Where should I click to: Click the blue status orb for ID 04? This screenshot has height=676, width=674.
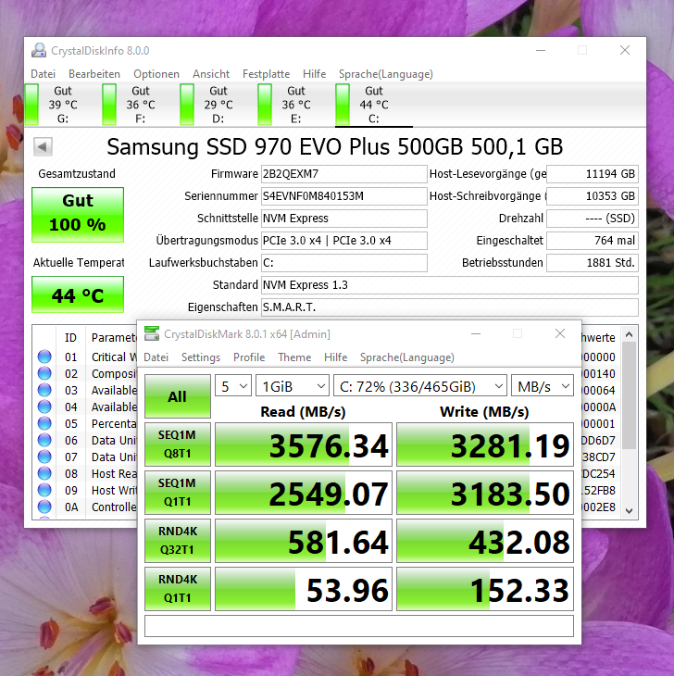pyautogui.click(x=44, y=407)
